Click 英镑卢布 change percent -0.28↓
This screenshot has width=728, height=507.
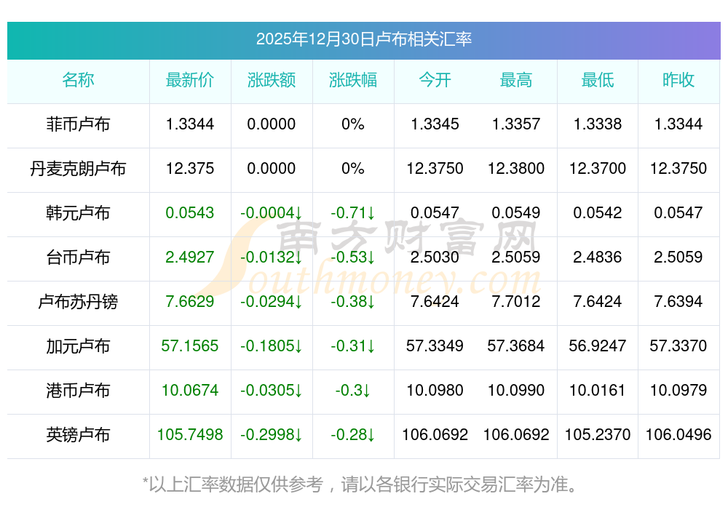pyautogui.click(x=353, y=435)
